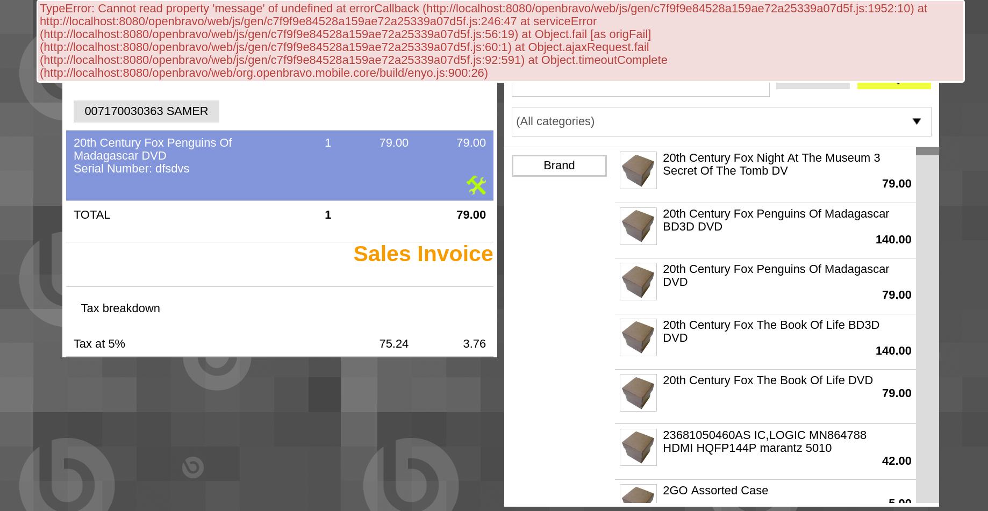
Task: Click the Sales Invoice label
Action: pos(423,254)
